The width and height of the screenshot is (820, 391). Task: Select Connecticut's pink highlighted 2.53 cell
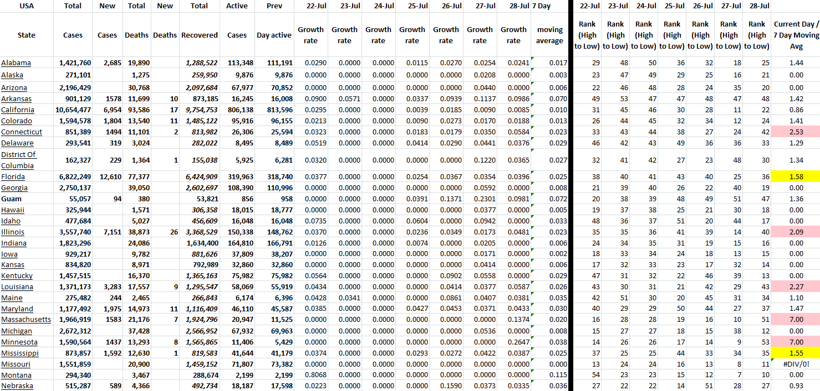[x=796, y=132]
